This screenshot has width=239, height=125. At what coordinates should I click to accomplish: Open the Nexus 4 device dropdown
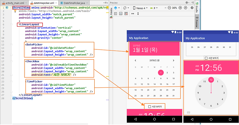tap(140, 8)
